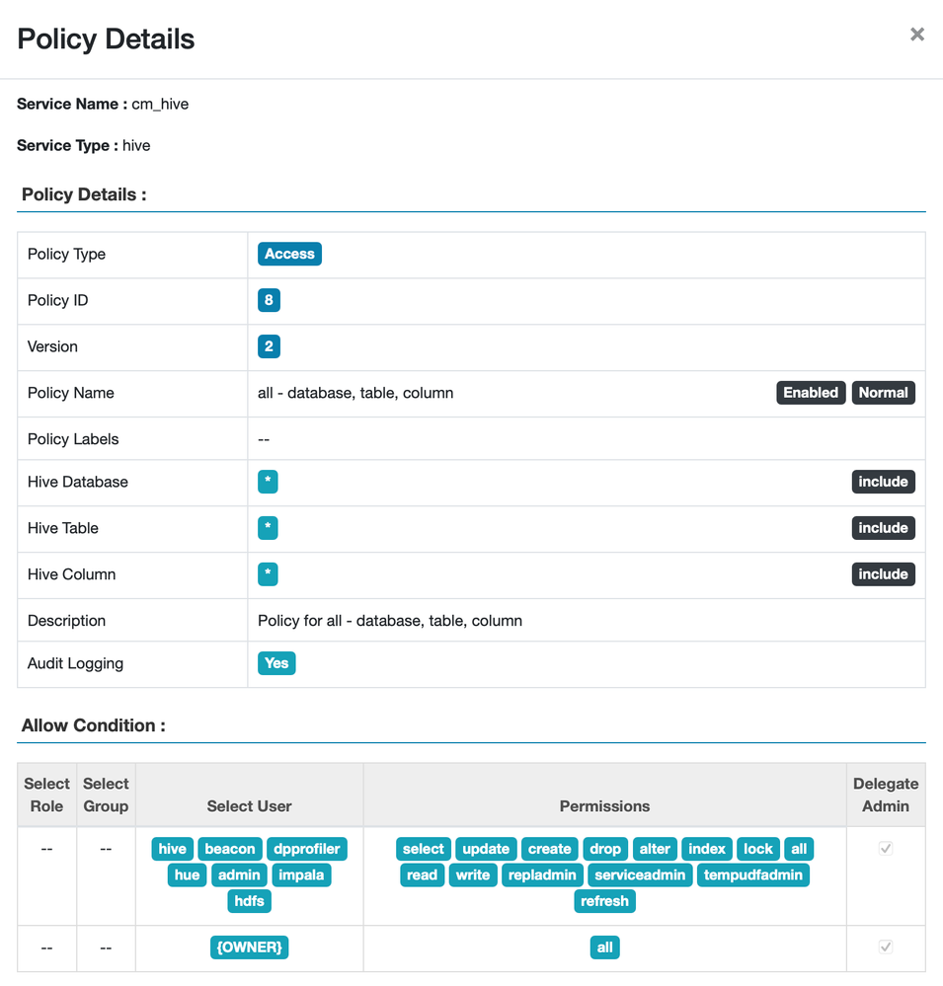This screenshot has width=943, height=986.
Task: Click the refresh permission tag
Action: (604, 901)
